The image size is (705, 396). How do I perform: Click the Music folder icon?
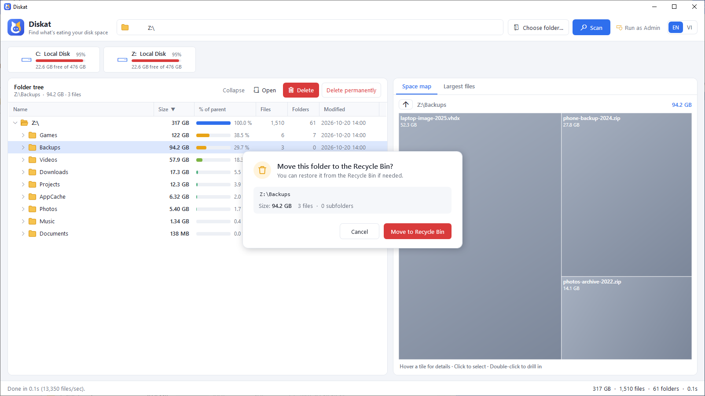33,221
